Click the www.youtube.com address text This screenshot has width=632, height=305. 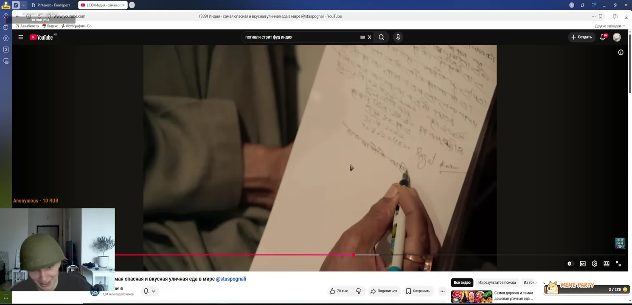(69, 16)
